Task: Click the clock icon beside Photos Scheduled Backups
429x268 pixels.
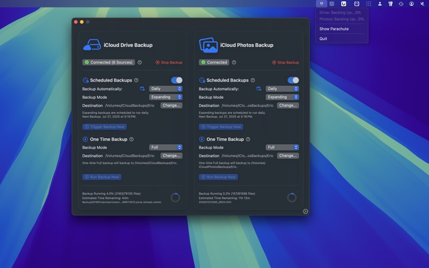Action: coord(202,80)
